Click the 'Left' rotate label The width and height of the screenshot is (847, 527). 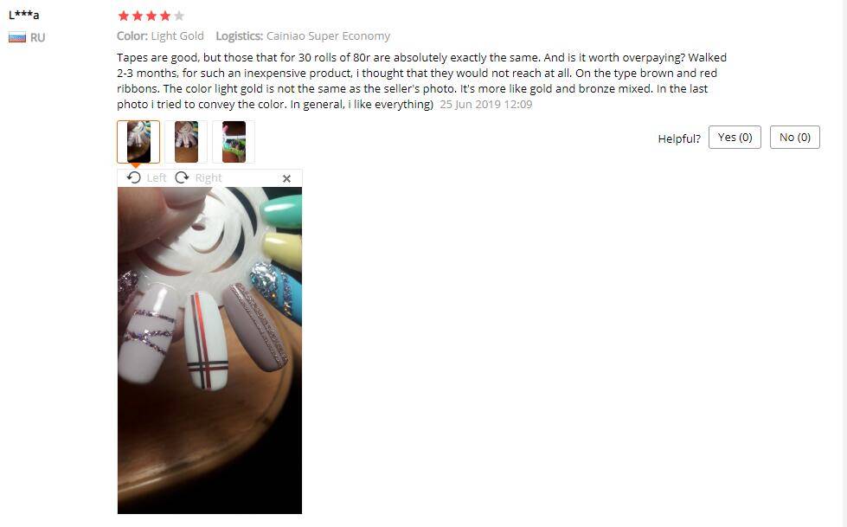157,177
